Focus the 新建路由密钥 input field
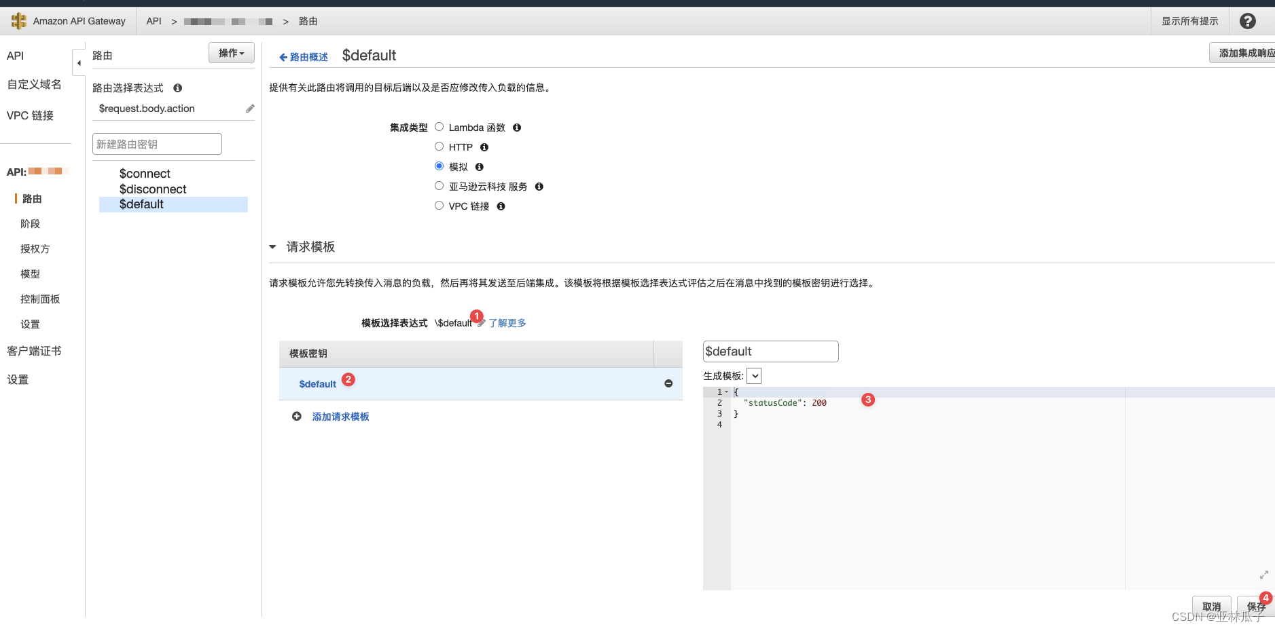 click(x=157, y=144)
